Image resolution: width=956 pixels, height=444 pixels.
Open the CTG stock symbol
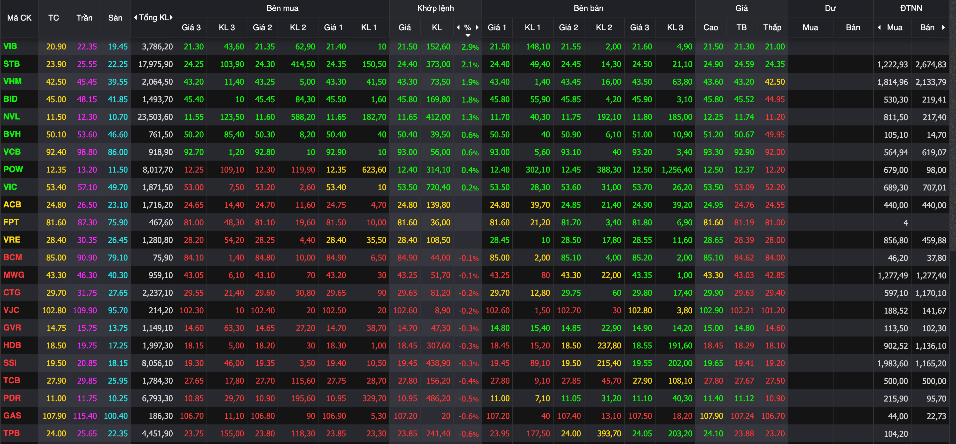tap(12, 292)
